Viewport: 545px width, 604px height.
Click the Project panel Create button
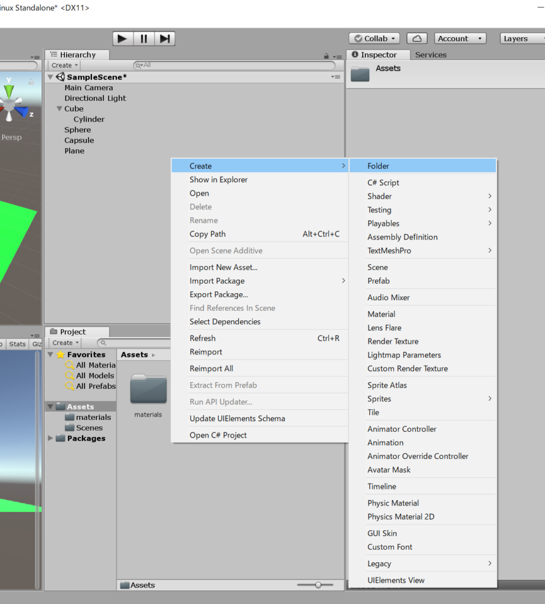65,343
